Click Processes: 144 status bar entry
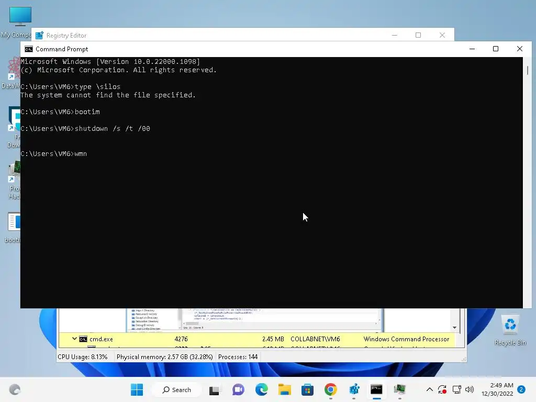The image size is (536, 402). pyautogui.click(x=238, y=357)
